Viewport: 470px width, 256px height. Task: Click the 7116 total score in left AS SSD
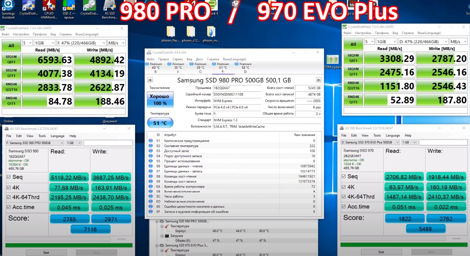pos(90,229)
